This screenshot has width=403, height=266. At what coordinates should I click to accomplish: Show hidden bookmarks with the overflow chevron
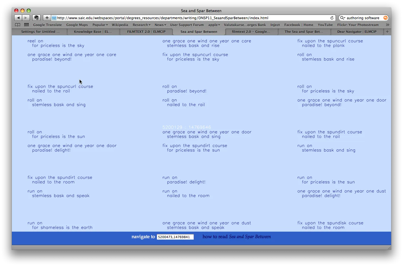click(x=387, y=25)
